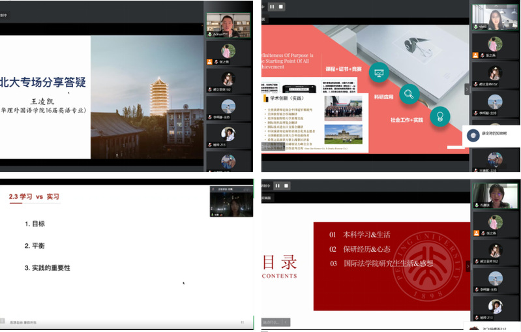
Task: Click the teal monitor icon beside 课程+证书+竞赛
Action: [x=378, y=71]
